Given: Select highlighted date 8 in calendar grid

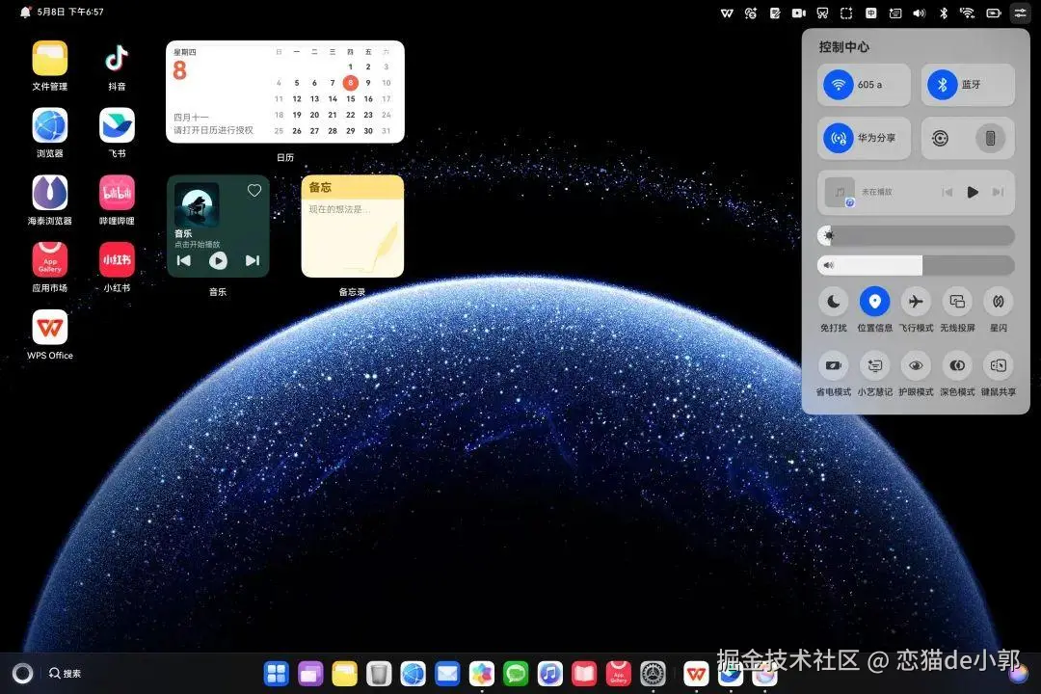Looking at the screenshot, I should click(x=351, y=82).
